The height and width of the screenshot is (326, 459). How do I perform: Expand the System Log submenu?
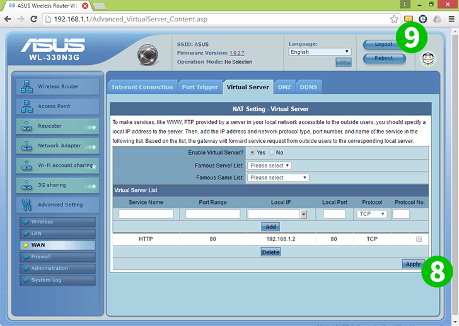point(57,280)
